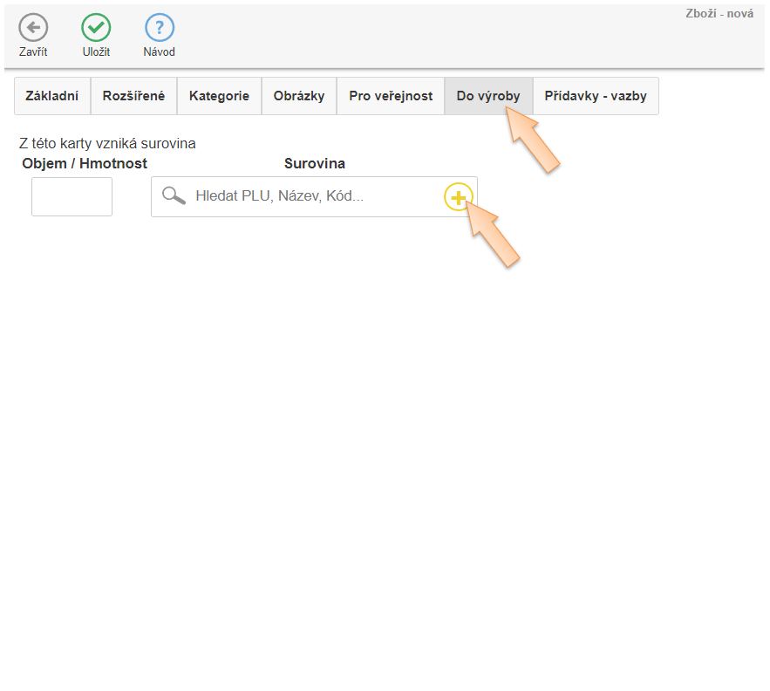770x691 pixels.
Task: Click the yellow plus icon to add Surovina
Action: (x=458, y=197)
